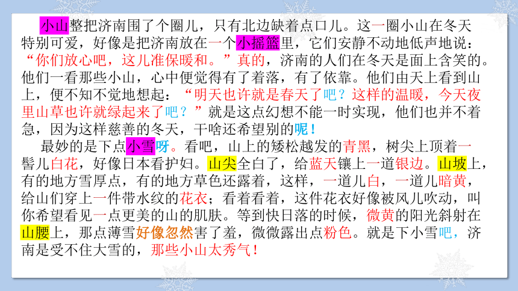This screenshot has width=518, height=291.
Task: Click the phrase 北边缺着点口儿
Action: 293,26
